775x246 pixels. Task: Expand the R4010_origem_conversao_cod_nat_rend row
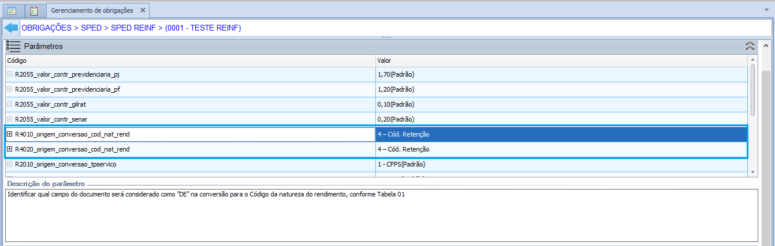point(9,134)
